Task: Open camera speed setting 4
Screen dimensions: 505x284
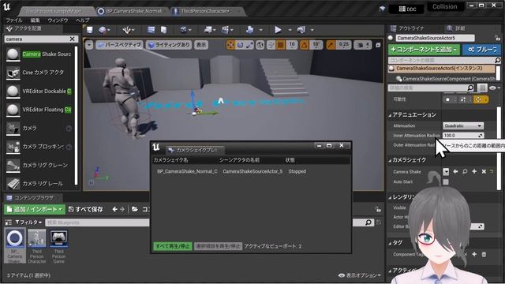Action: tap(363, 45)
